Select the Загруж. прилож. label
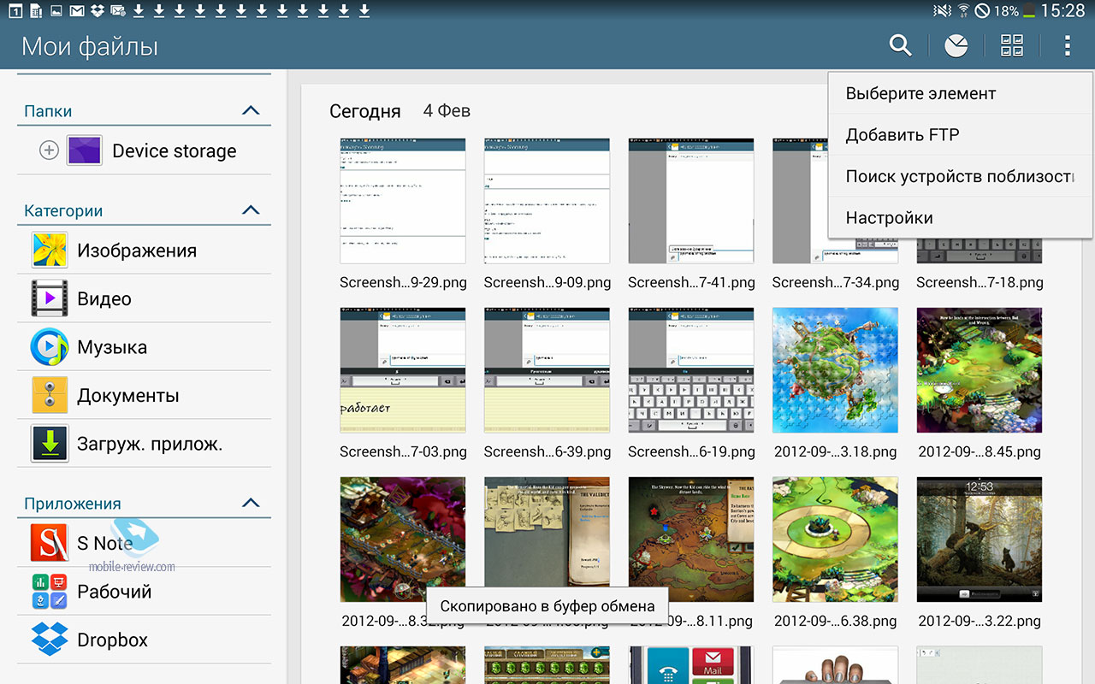 coord(150,444)
